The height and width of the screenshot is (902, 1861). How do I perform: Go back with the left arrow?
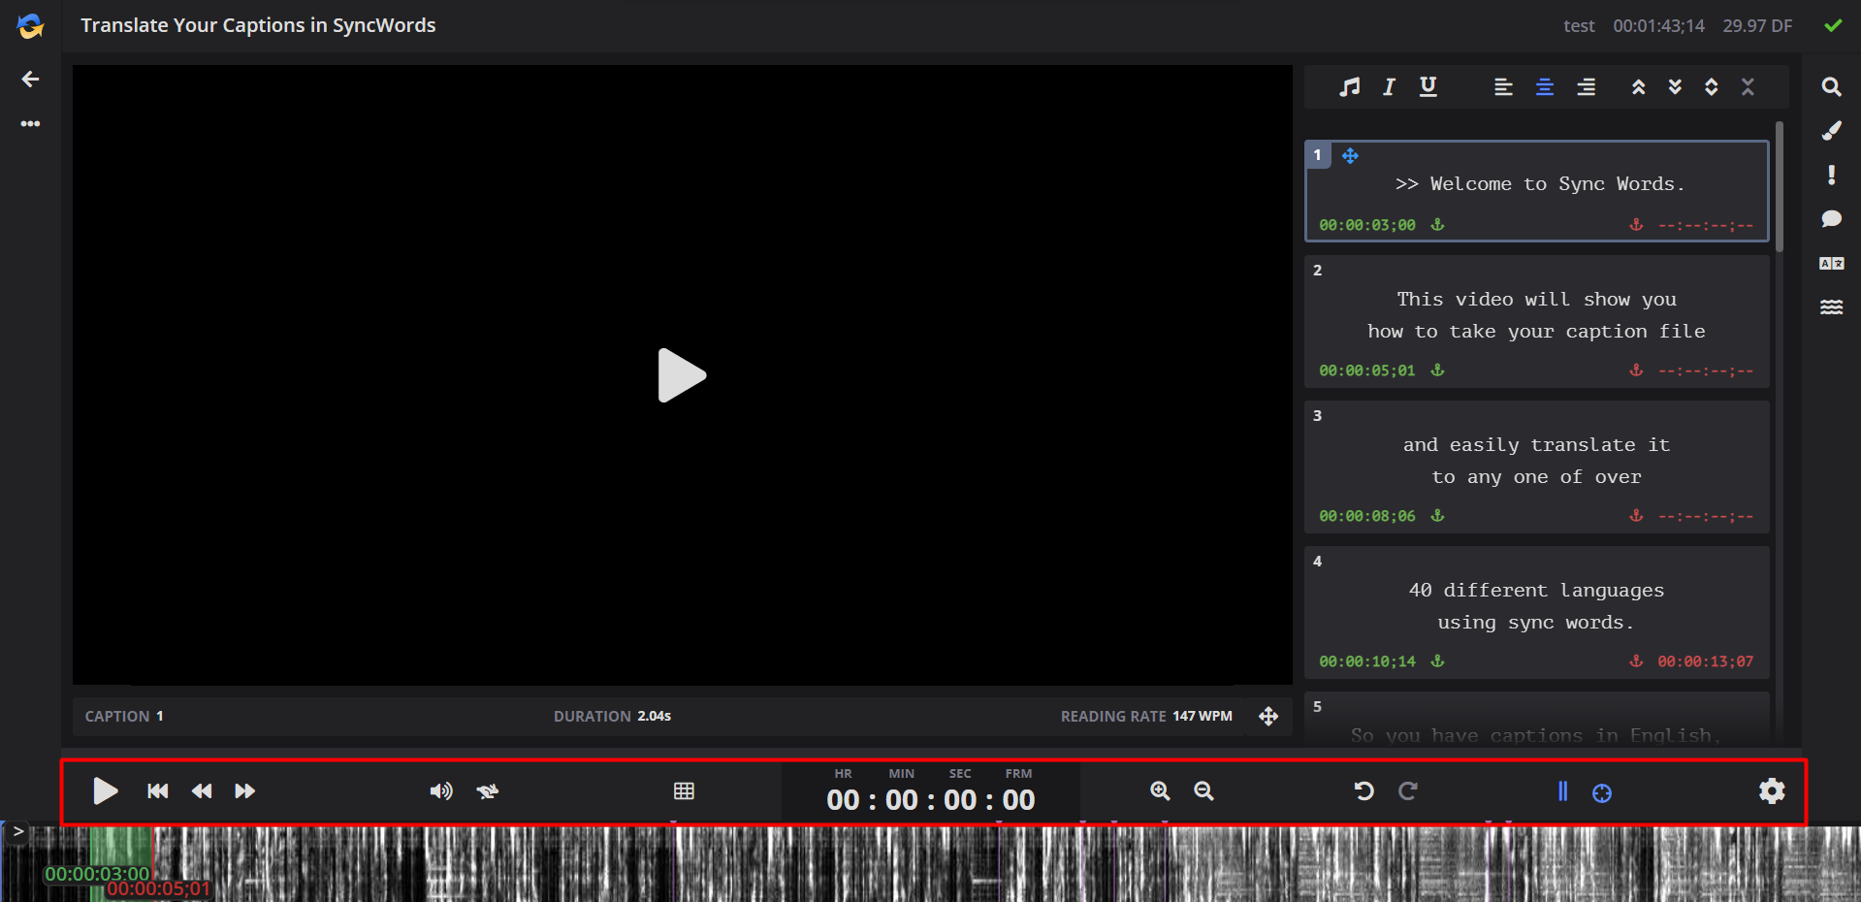click(31, 79)
